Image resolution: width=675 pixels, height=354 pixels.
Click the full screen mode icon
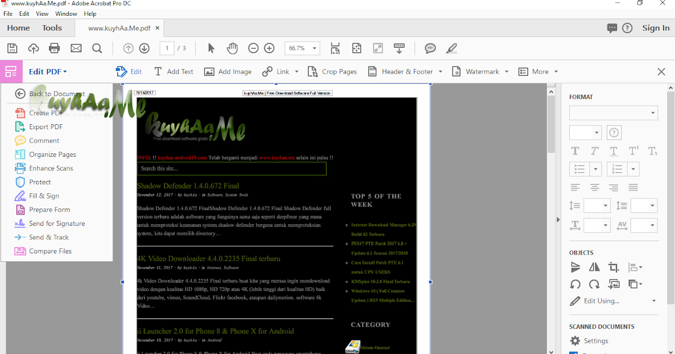coord(378,48)
